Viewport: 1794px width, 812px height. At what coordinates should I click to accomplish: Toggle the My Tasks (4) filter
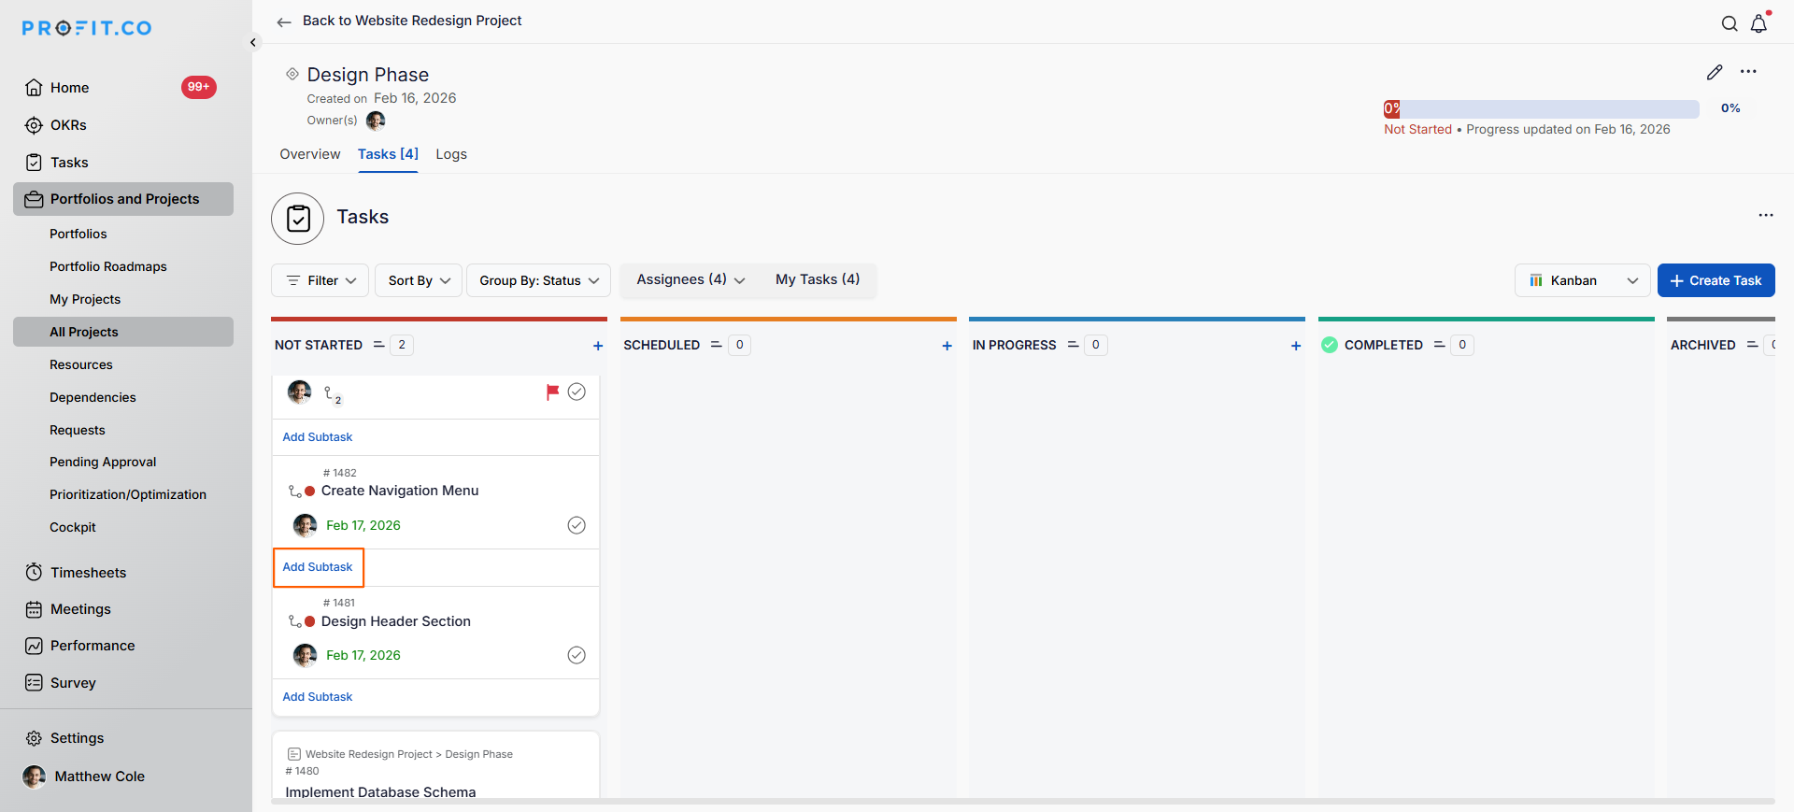click(x=818, y=279)
